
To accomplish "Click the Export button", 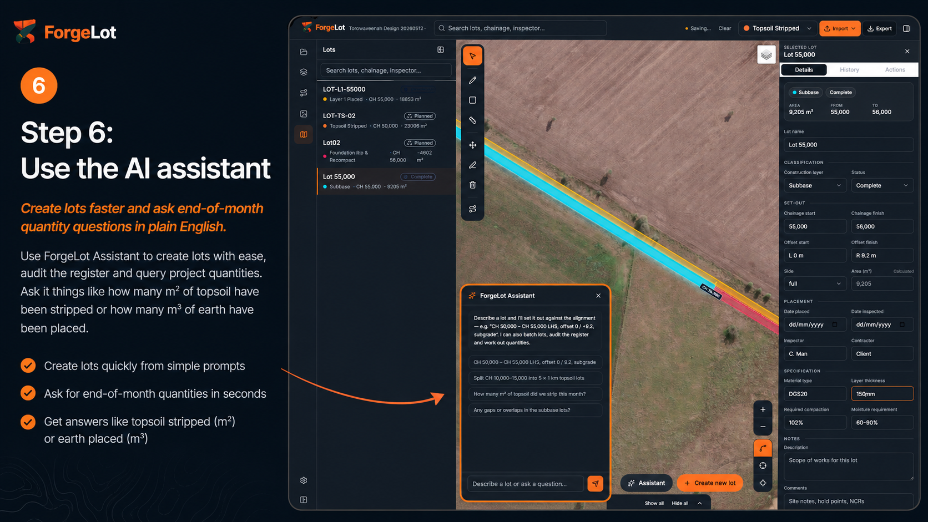I will (880, 28).
